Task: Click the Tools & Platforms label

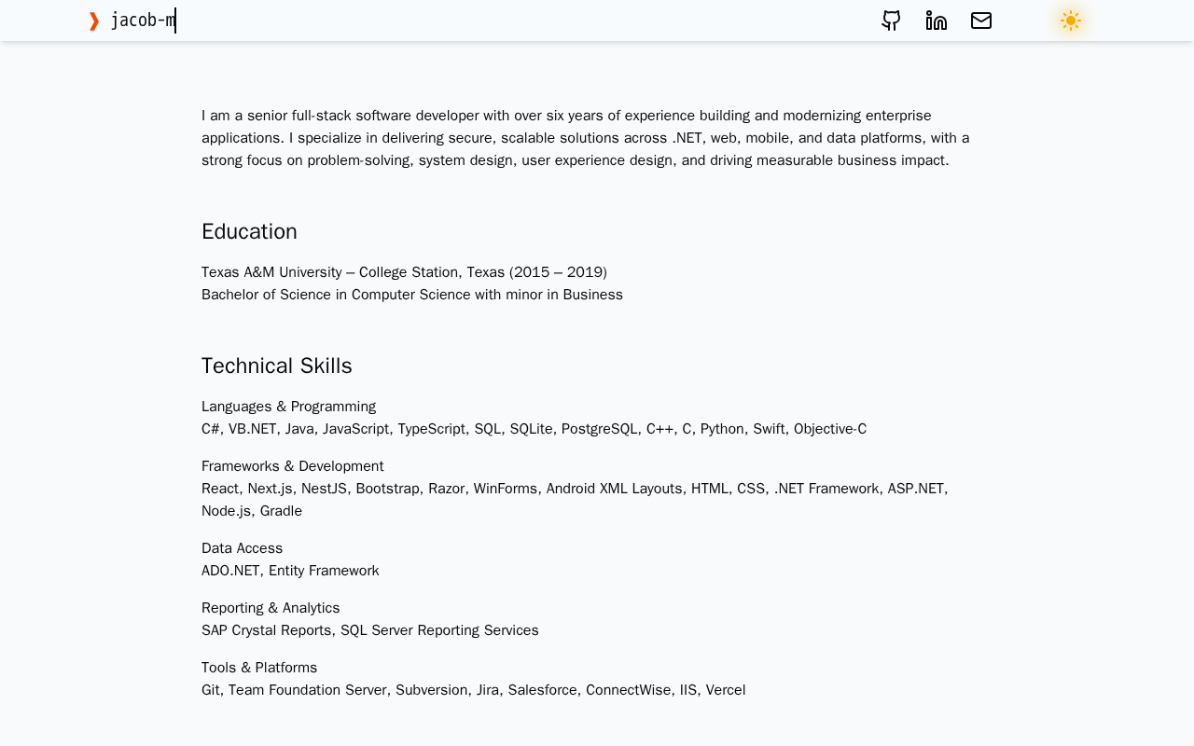Action: click(259, 668)
